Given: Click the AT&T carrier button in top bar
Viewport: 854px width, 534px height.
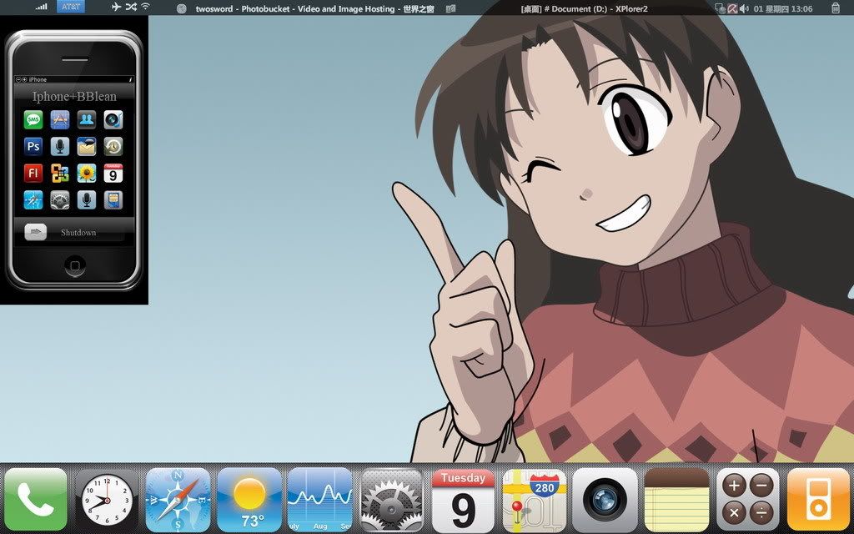Looking at the screenshot, I should [x=70, y=7].
